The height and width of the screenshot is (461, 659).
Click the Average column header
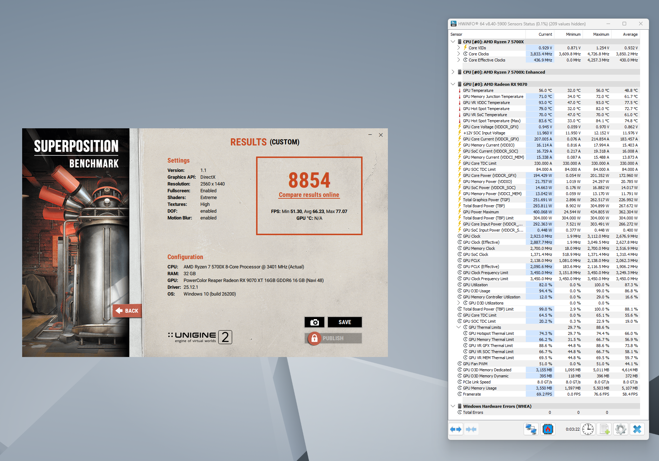tap(625, 34)
